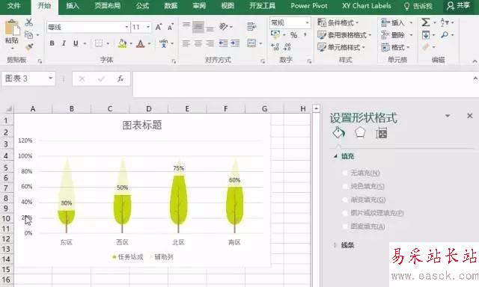Viewport: 479px width, 287px height.
Task: Align text left in cell
Action: pos(186,43)
